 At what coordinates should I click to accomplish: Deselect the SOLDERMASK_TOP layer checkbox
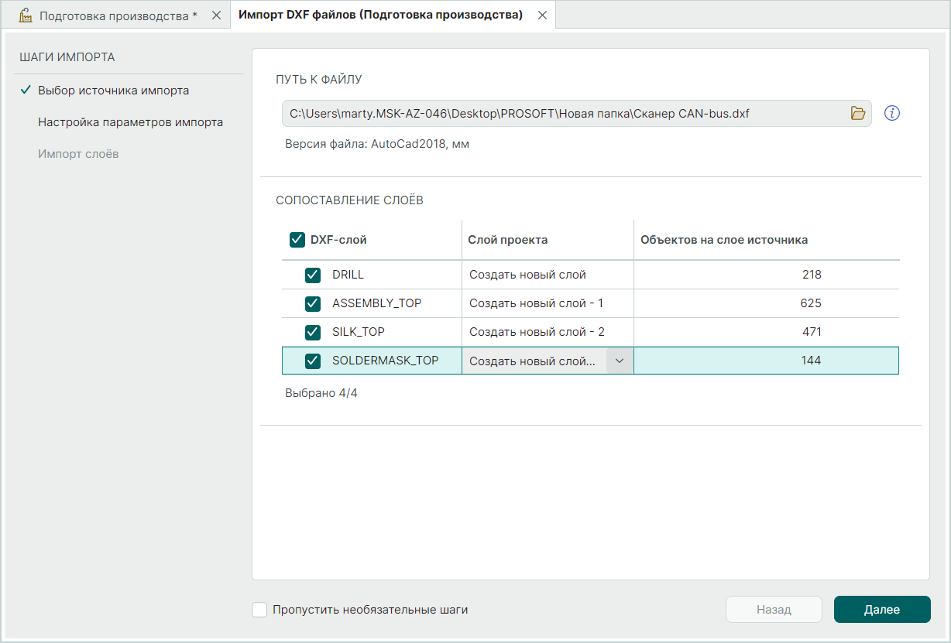[x=313, y=361]
